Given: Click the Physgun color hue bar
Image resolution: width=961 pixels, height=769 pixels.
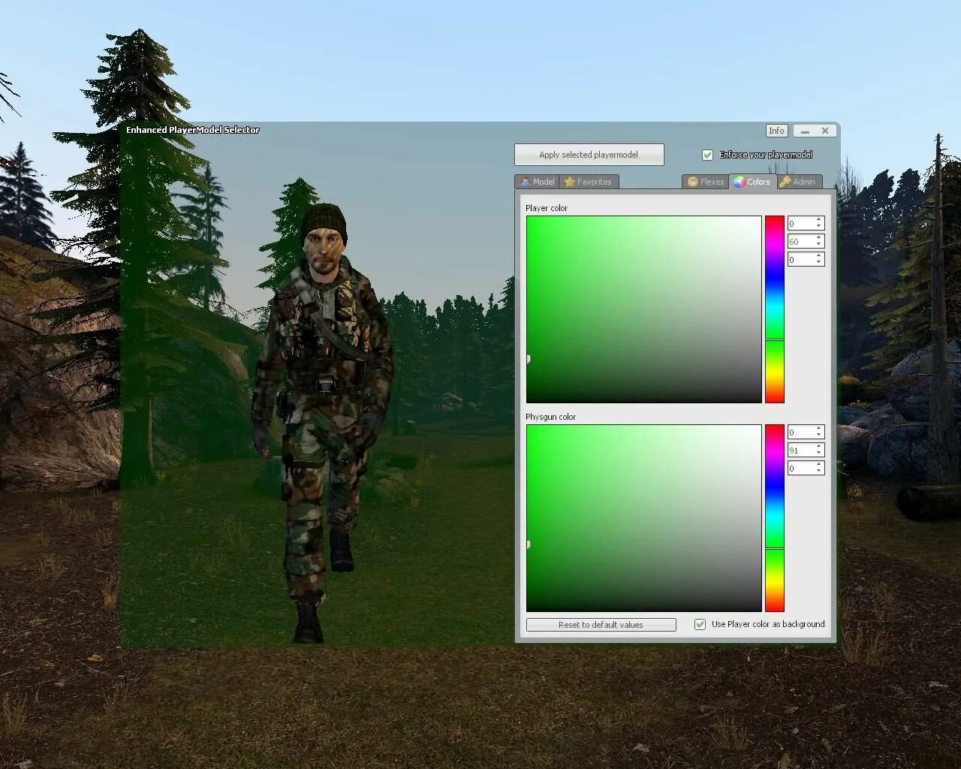Looking at the screenshot, I should pyautogui.click(x=774, y=518).
